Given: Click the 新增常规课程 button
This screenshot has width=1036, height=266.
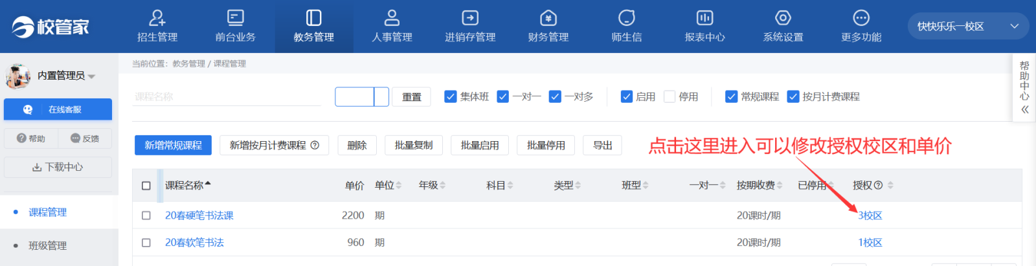Looking at the screenshot, I should coord(173,146).
